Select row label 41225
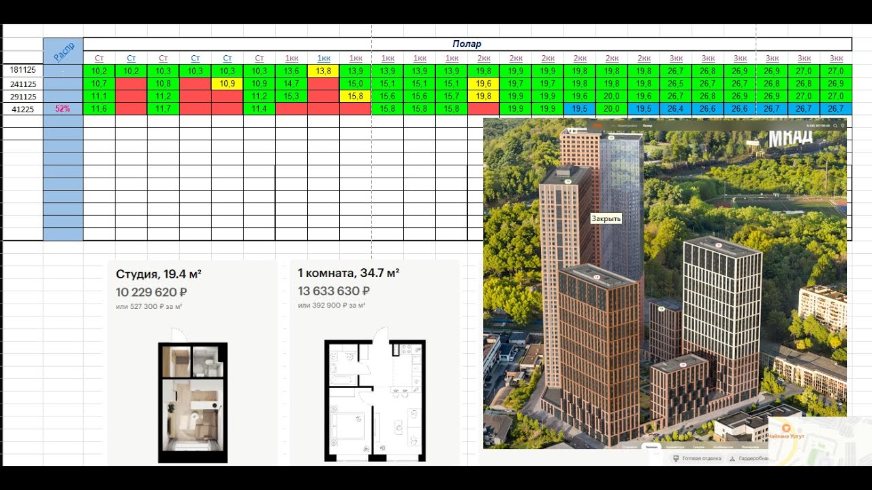872x490 pixels. [x=23, y=109]
